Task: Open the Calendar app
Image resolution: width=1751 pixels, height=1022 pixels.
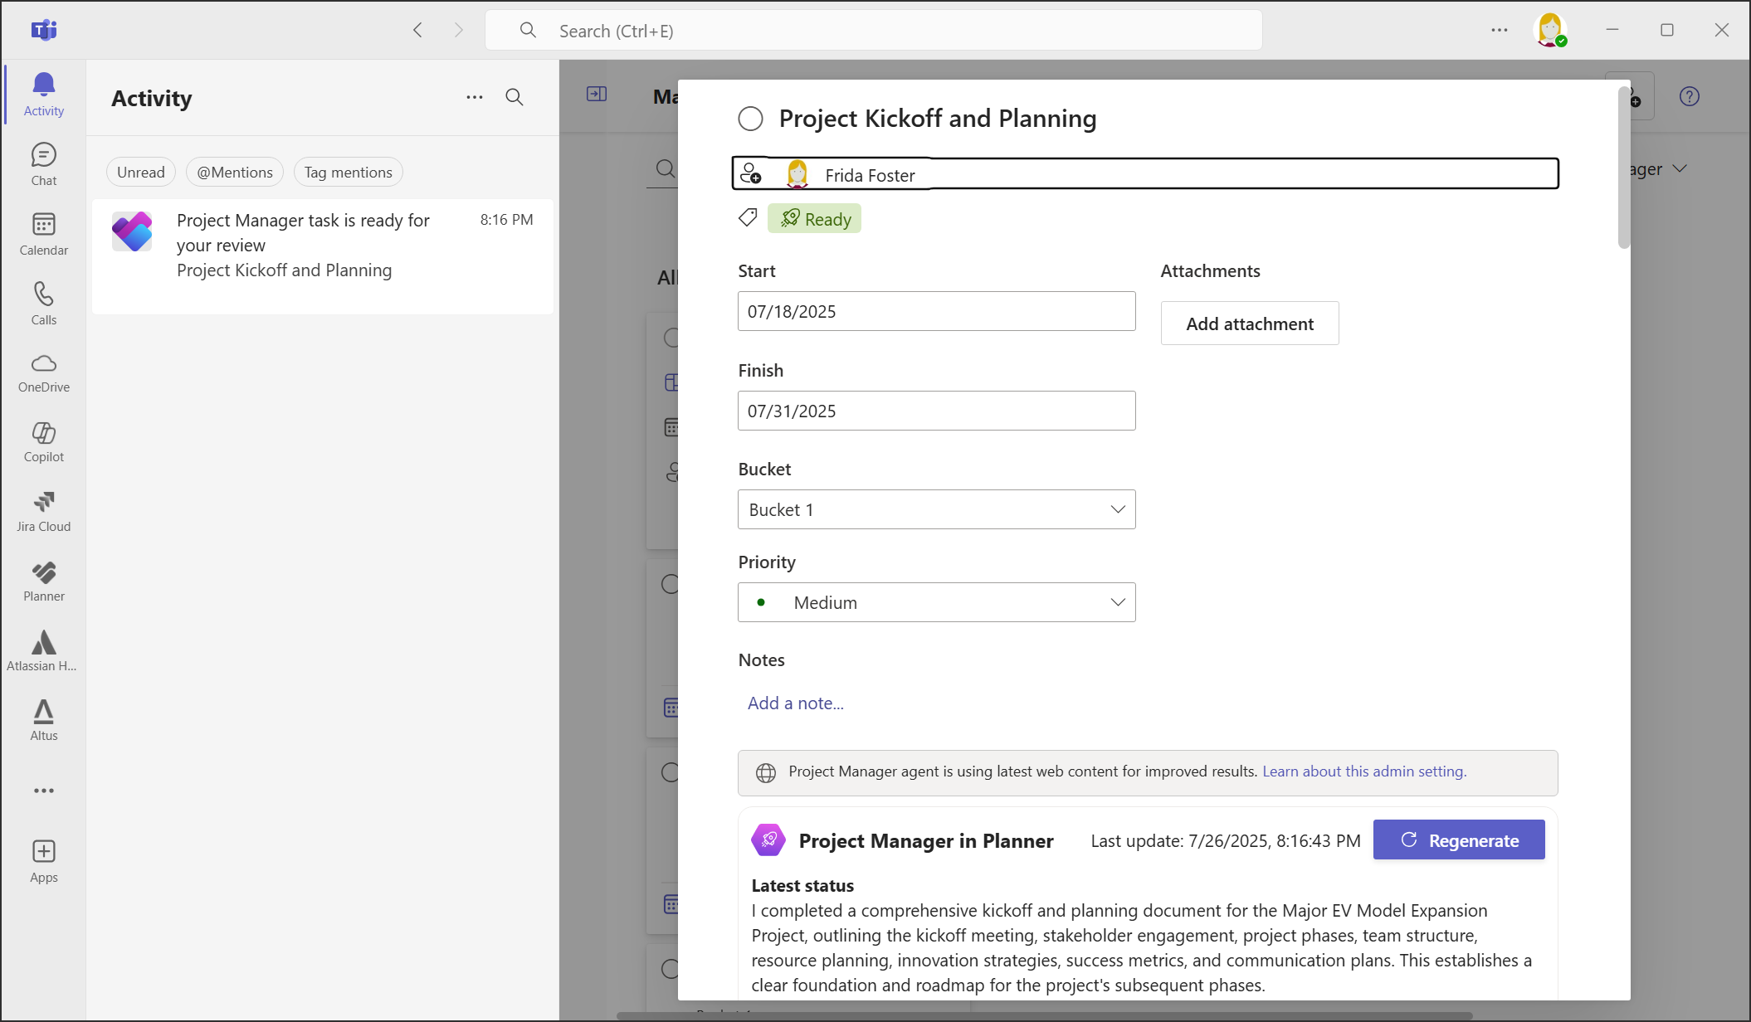Action: [x=44, y=234]
